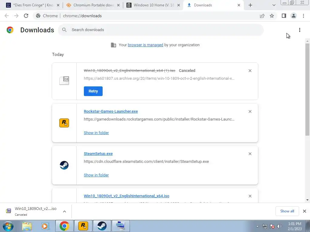The height and width of the screenshot is (232, 310).
Task: Click the scrollbar down arrow
Action: (x=307, y=200)
